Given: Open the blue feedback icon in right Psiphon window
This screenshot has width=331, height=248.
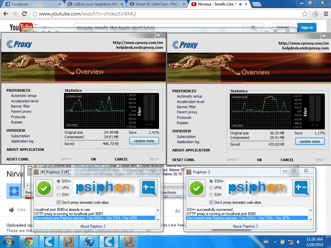Looking at the screenshot, I should (x=301, y=188).
